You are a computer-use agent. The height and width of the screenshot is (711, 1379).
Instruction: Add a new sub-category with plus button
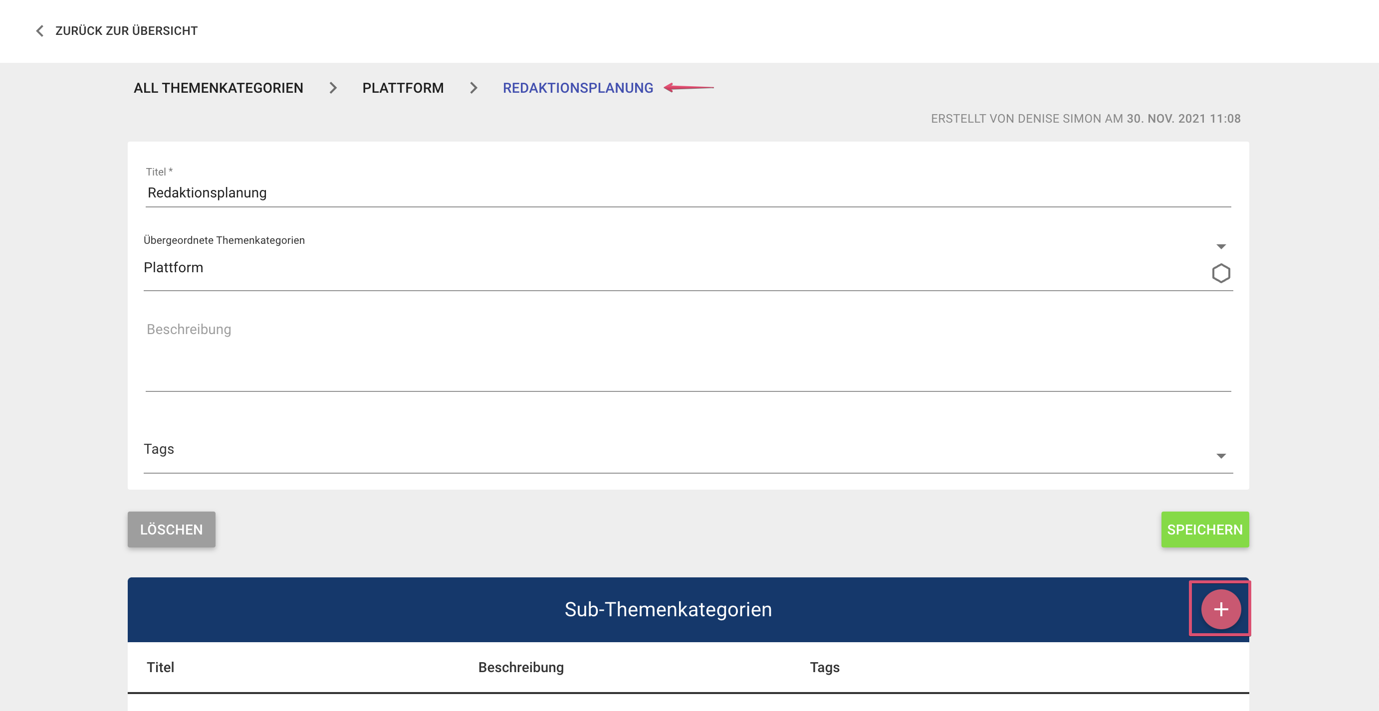(x=1220, y=609)
